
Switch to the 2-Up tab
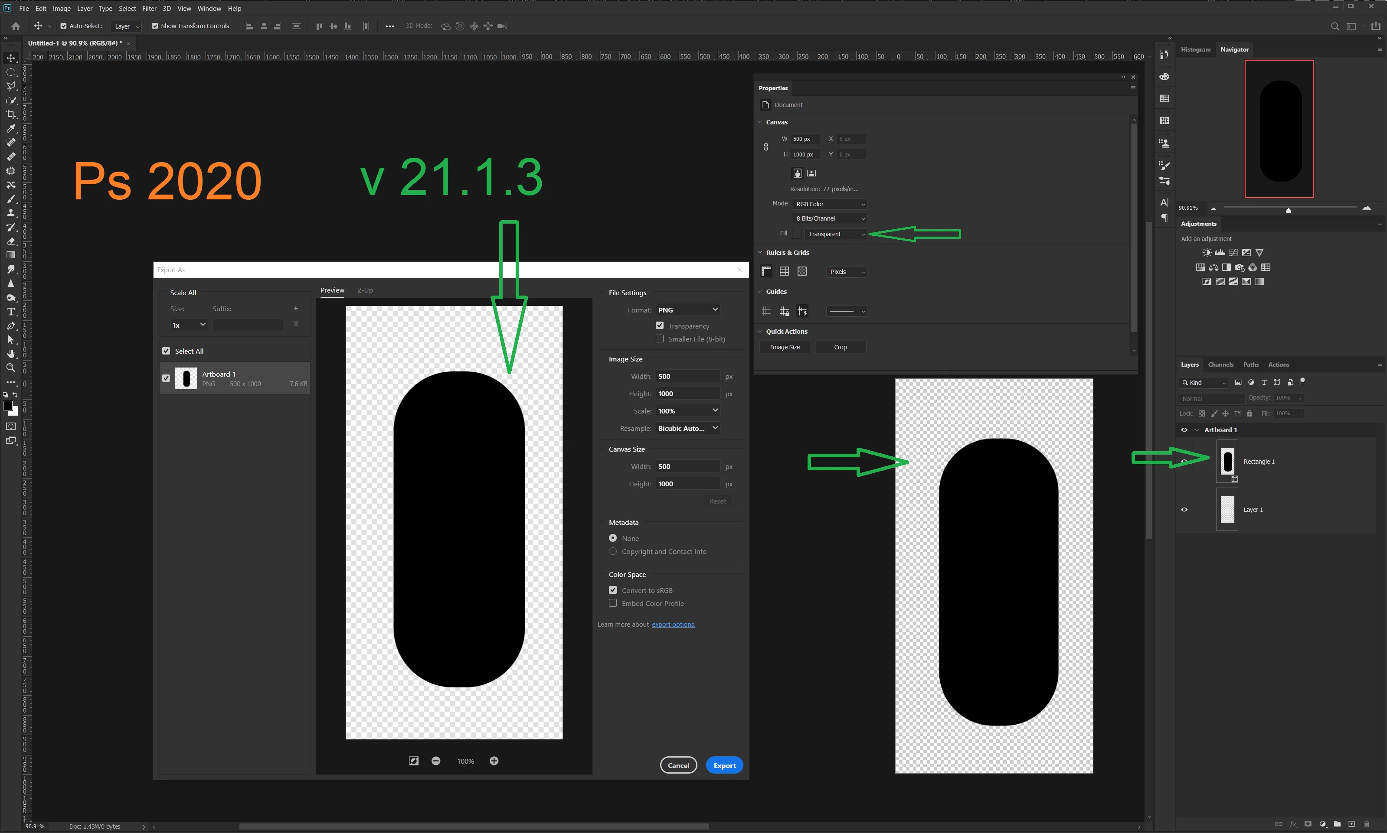coord(365,290)
